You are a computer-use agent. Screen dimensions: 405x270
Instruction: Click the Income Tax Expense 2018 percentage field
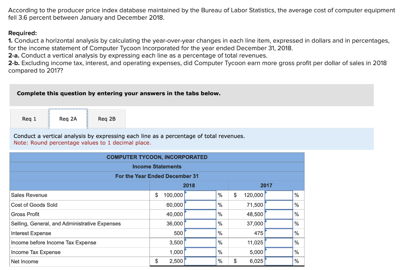201,252
